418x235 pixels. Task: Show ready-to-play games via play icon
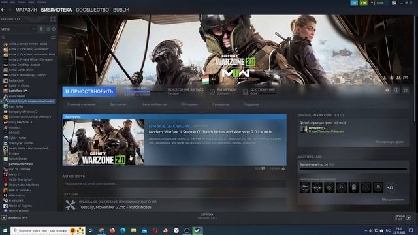[54, 29]
